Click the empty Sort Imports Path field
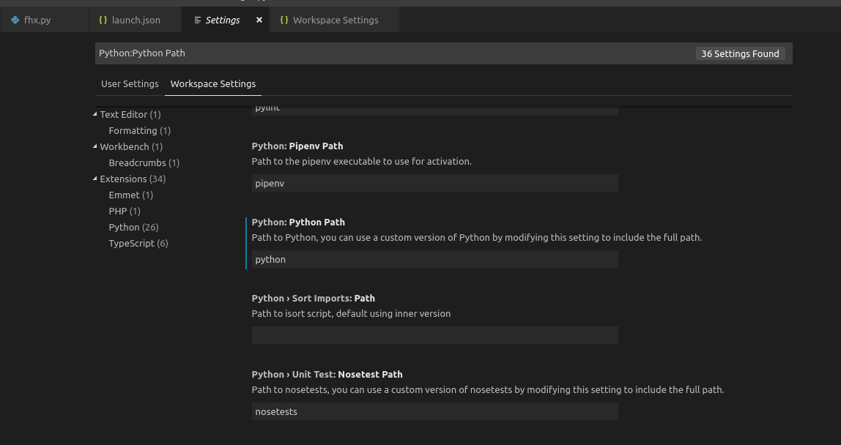The image size is (841, 445). click(x=434, y=335)
